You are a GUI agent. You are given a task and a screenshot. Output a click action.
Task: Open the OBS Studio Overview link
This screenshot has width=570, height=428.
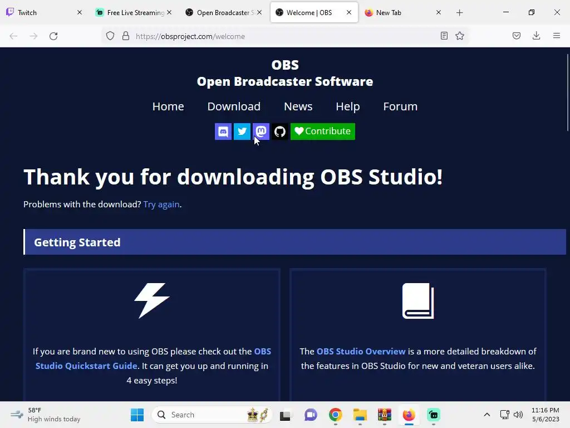(361, 351)
